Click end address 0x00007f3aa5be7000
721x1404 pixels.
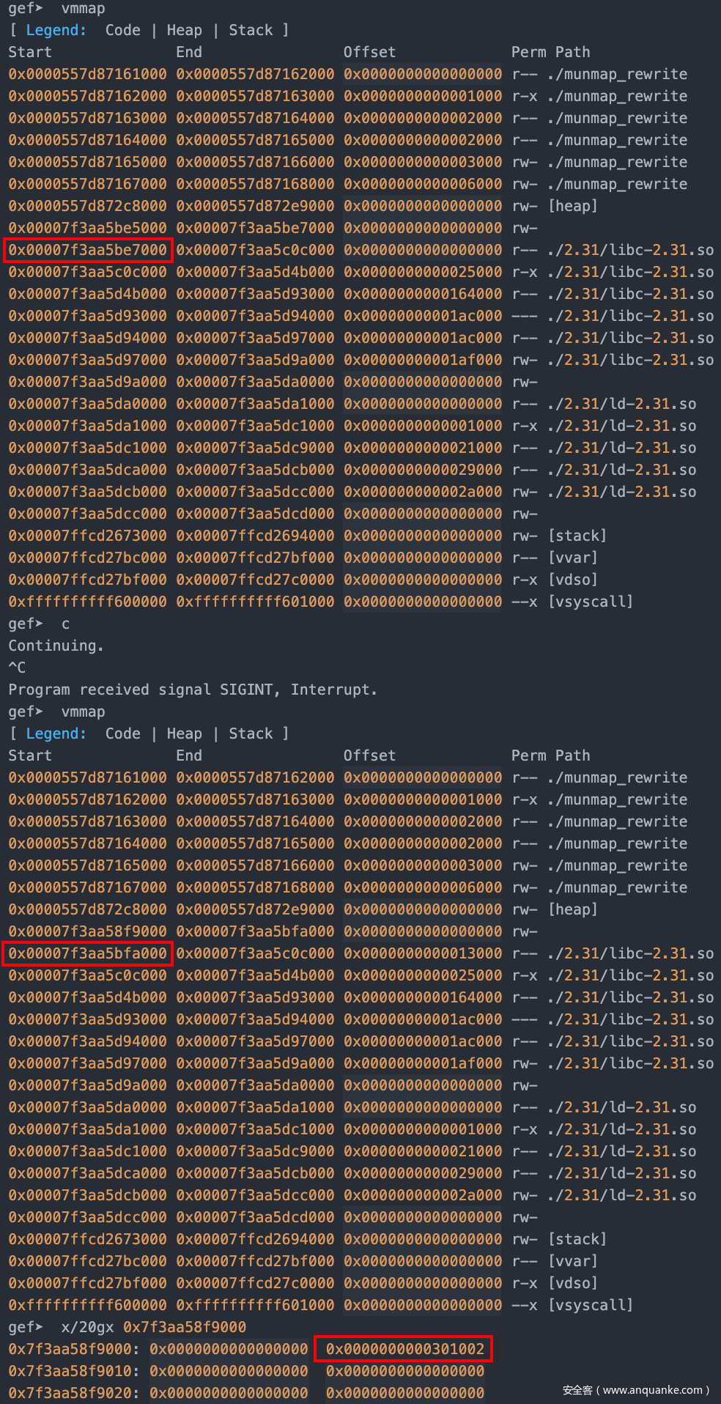255,228
